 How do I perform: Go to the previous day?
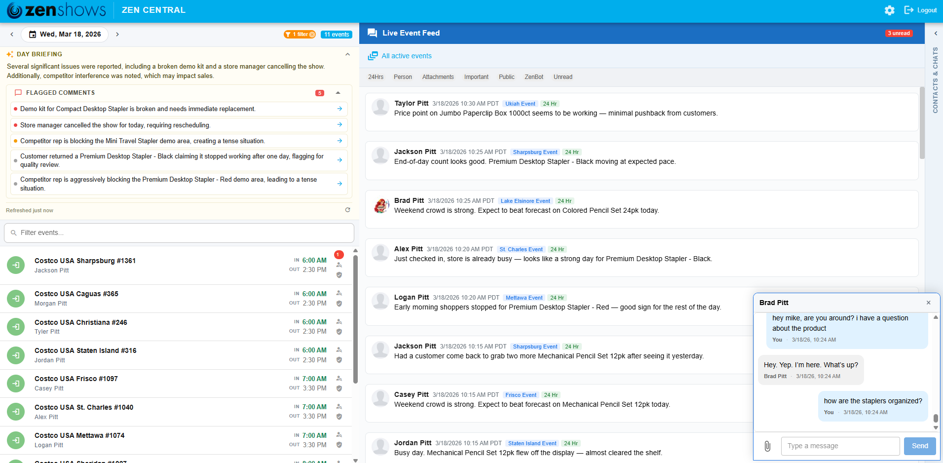12,35
